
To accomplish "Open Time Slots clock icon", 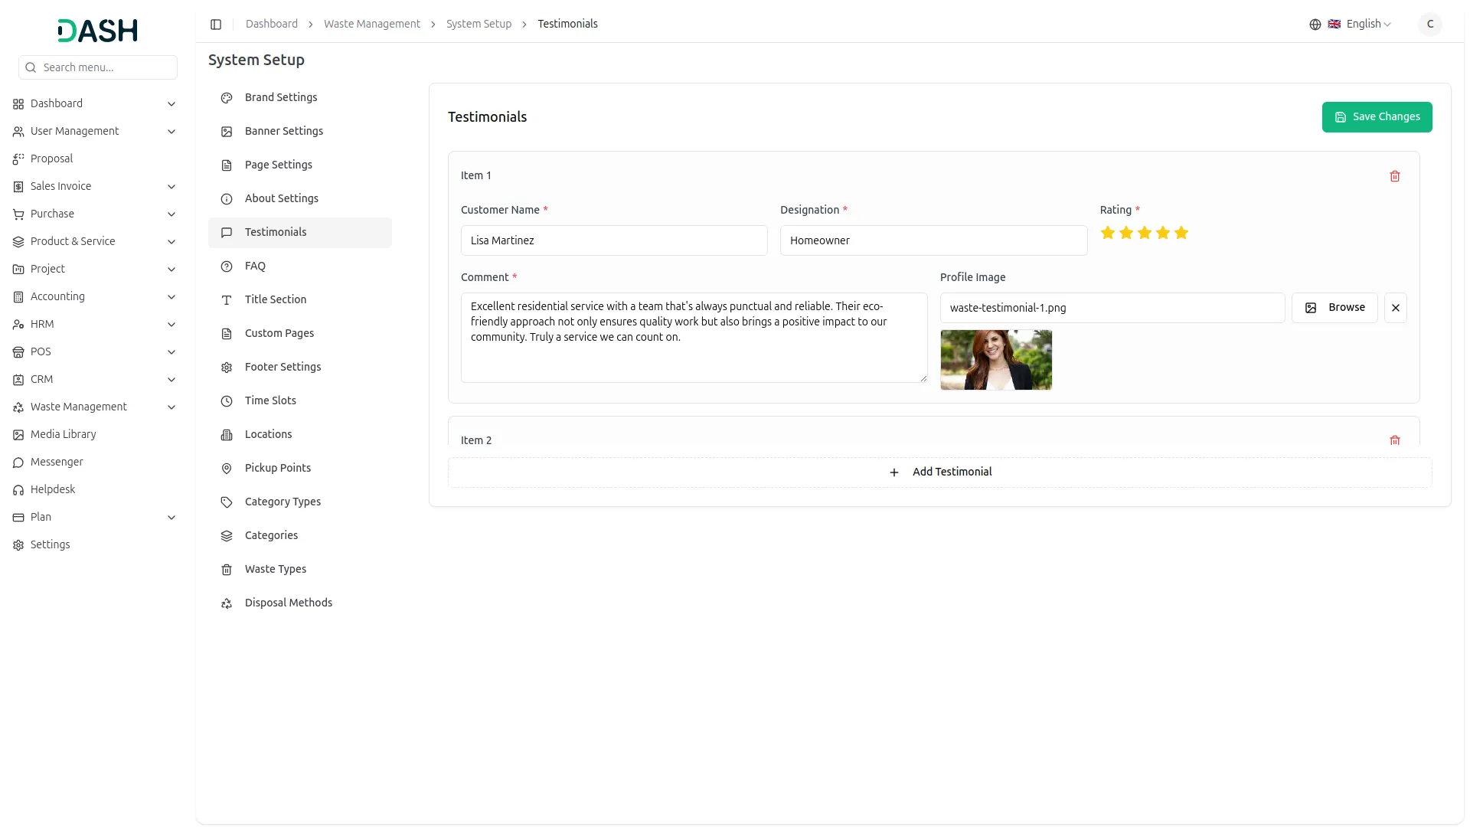I will tap(227, 401).
